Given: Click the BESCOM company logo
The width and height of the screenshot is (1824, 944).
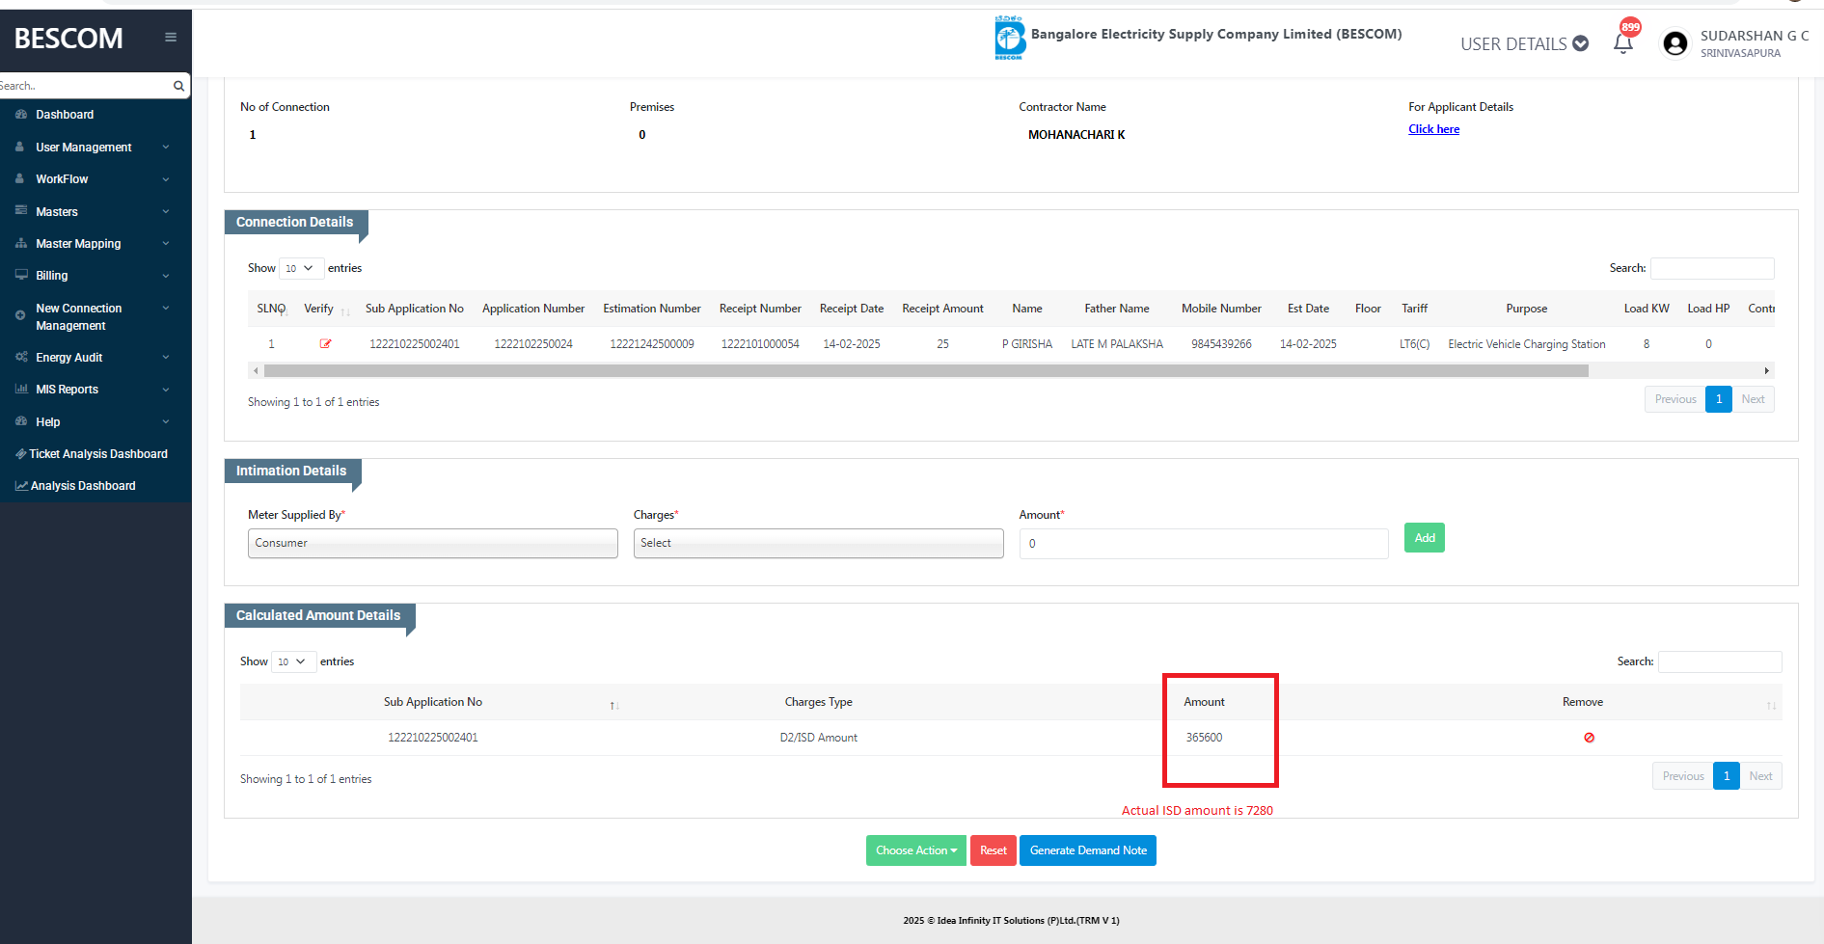Looking at the screenshot, I should pyautogui.click(x=1009, y=38).
